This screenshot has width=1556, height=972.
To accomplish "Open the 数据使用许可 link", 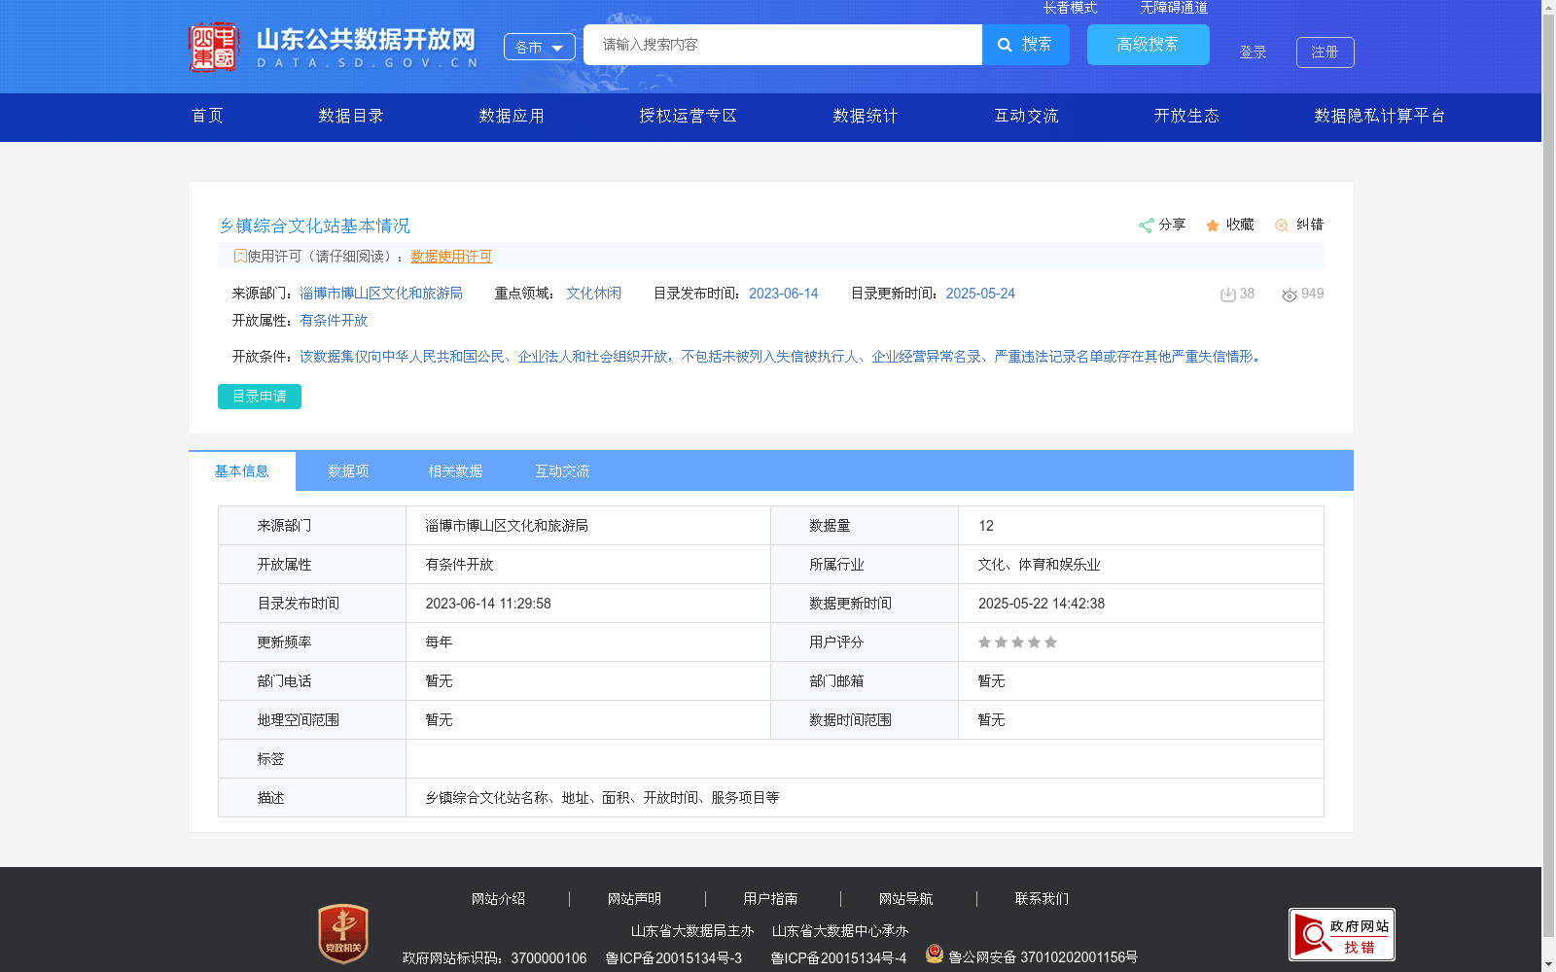I will tap(451, 257).
